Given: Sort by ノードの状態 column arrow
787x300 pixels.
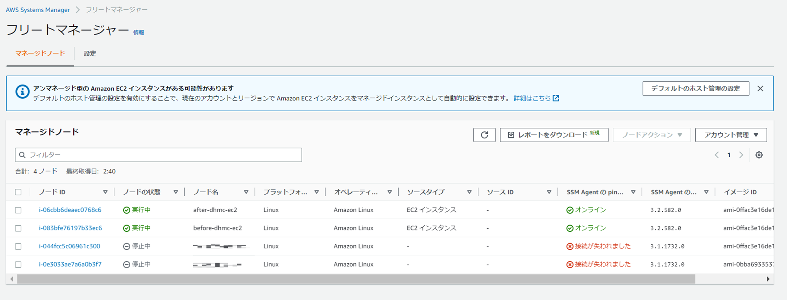Looking at the screenshot, I should coord(176,192).
